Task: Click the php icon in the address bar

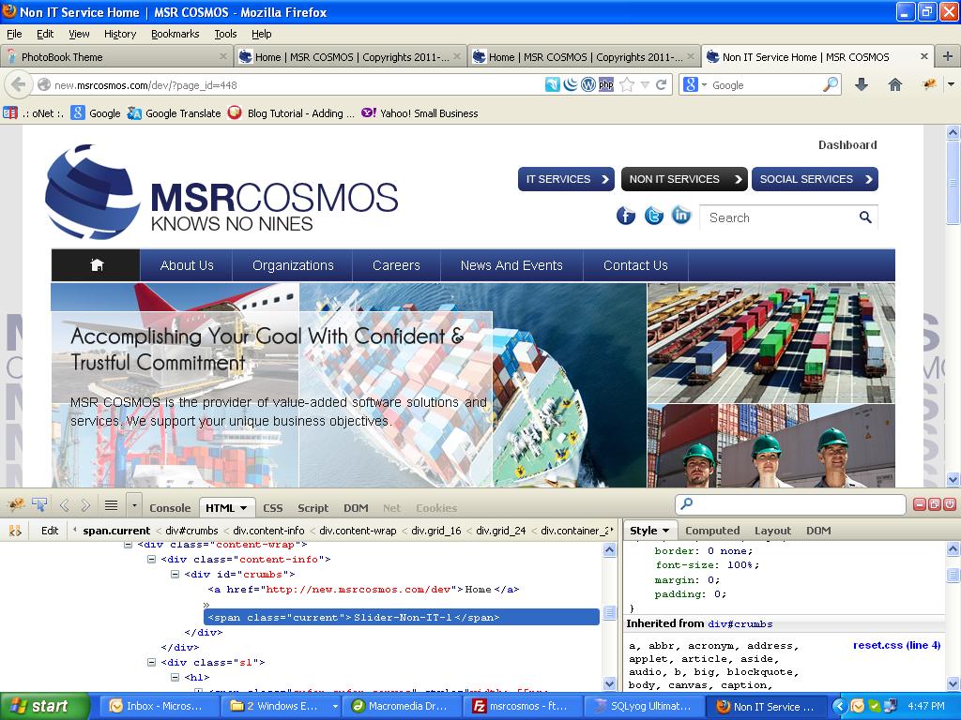Action: tap(606, 84)
